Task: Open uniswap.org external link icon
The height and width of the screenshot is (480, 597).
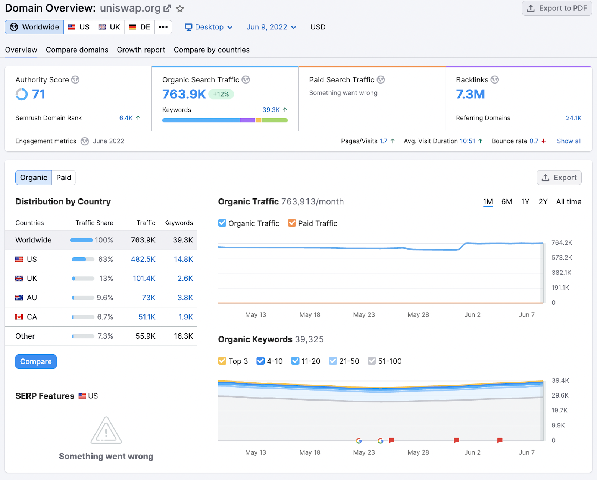Action: click(x=167, y=8)
